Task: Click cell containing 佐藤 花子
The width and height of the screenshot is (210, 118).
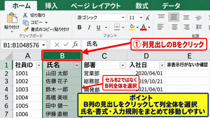Action: point(62,81)
